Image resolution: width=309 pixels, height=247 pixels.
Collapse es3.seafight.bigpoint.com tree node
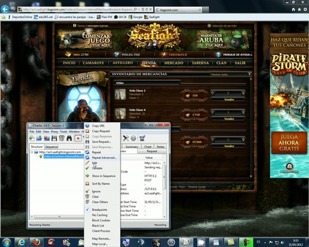pyautogui.click(x=32, y=152)
